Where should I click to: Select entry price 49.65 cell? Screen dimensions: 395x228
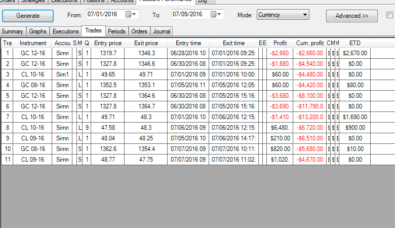click(x=108, y=74)
